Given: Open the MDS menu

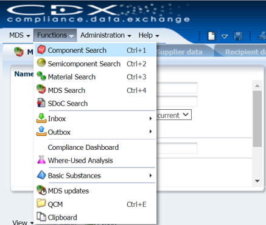Looking at the screenshot, I should (x=19, y=35).
